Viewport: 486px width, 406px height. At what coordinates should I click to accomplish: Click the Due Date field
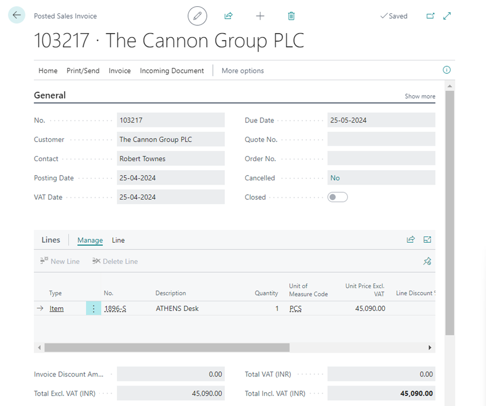[x=381, y=120]
